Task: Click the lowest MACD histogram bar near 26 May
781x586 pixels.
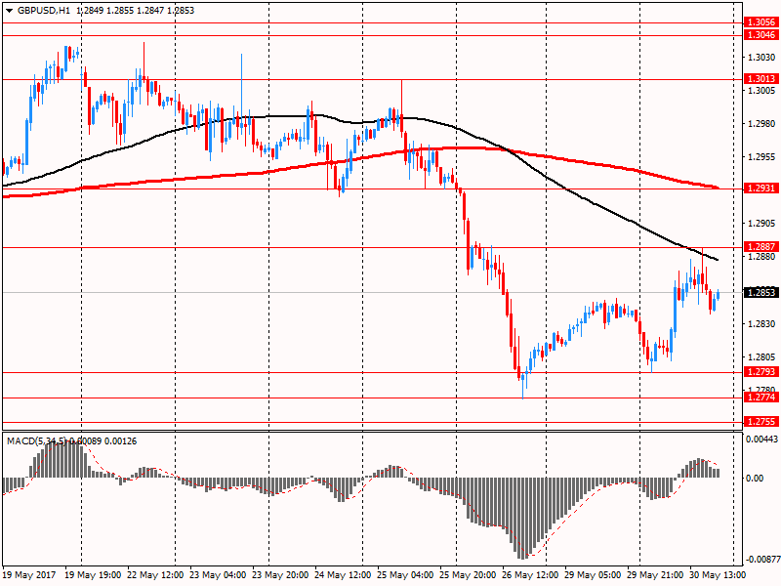Action: point(523,519)
